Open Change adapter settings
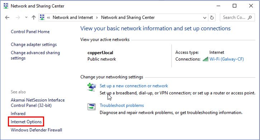The height and width of the screenshot is (140, 260). 34,45
